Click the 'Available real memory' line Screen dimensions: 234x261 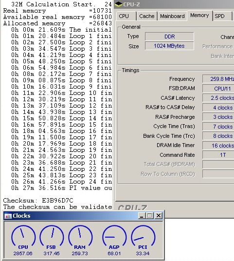click(x=57, y=17)
